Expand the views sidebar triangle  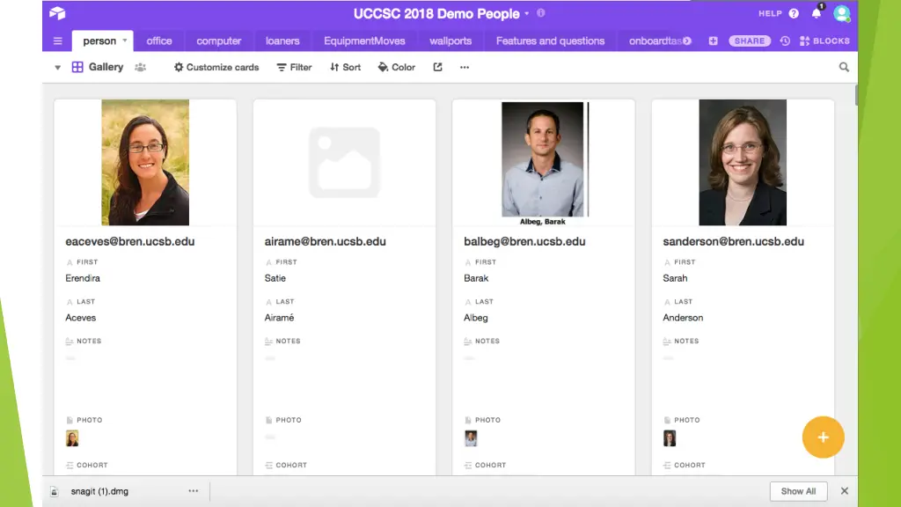click(57, 67)
